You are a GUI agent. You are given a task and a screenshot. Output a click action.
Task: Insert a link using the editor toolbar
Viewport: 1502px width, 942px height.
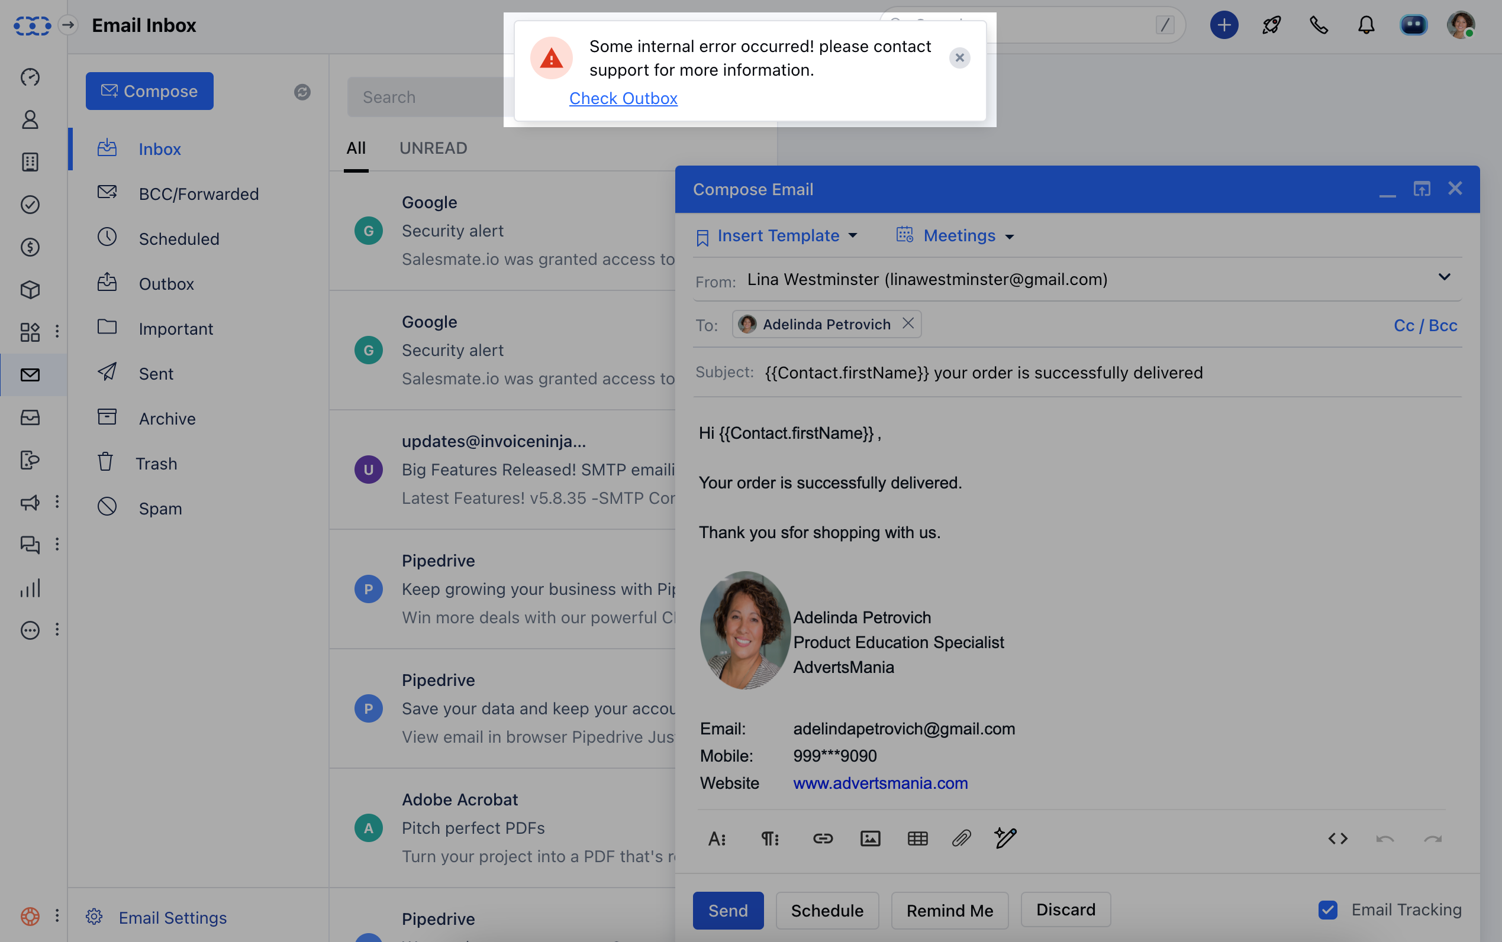point(823,839)
